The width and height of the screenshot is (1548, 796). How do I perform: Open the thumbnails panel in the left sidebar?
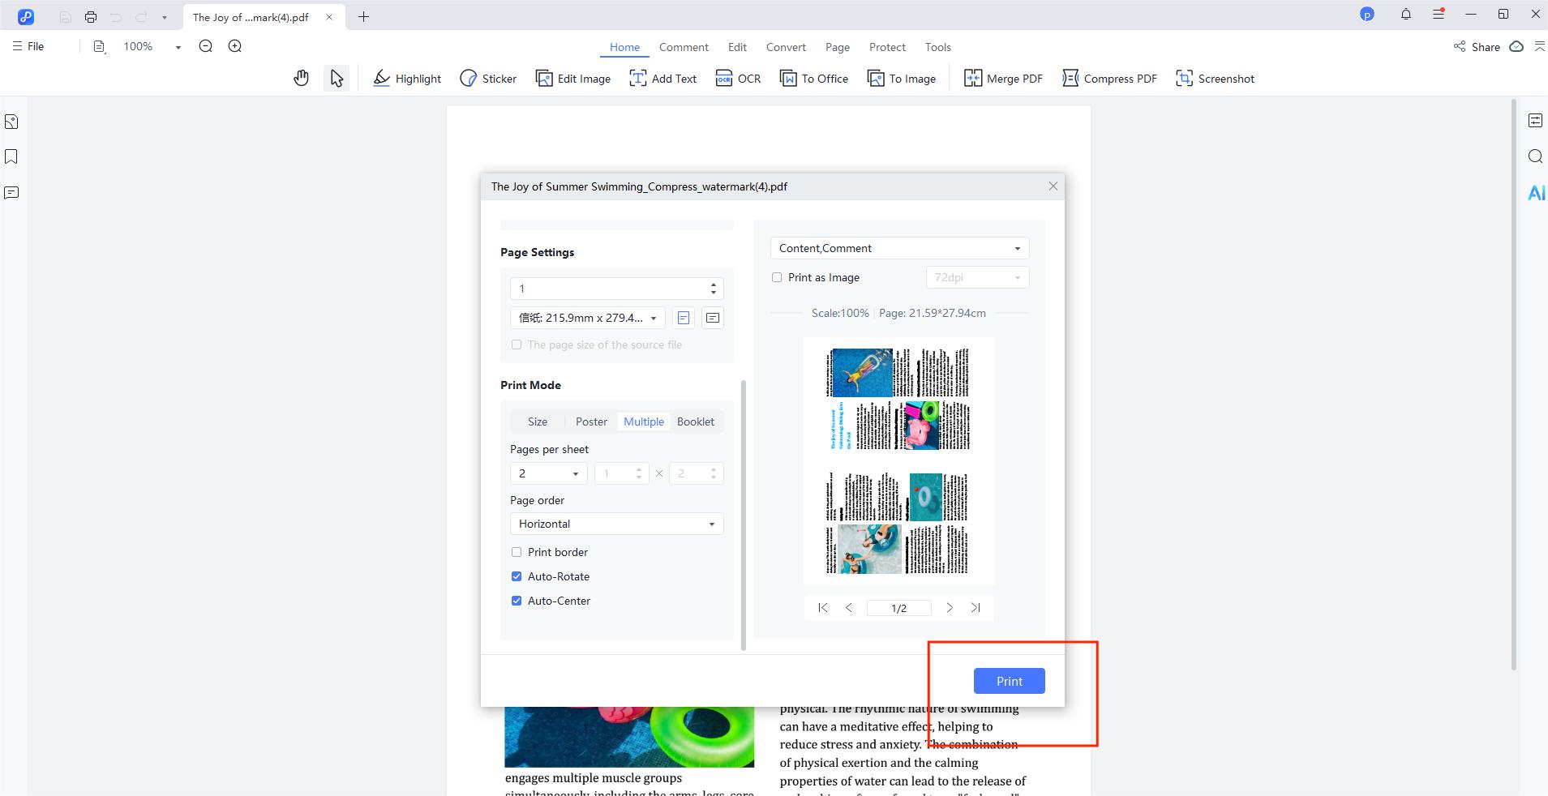click(x=11, y=122)
